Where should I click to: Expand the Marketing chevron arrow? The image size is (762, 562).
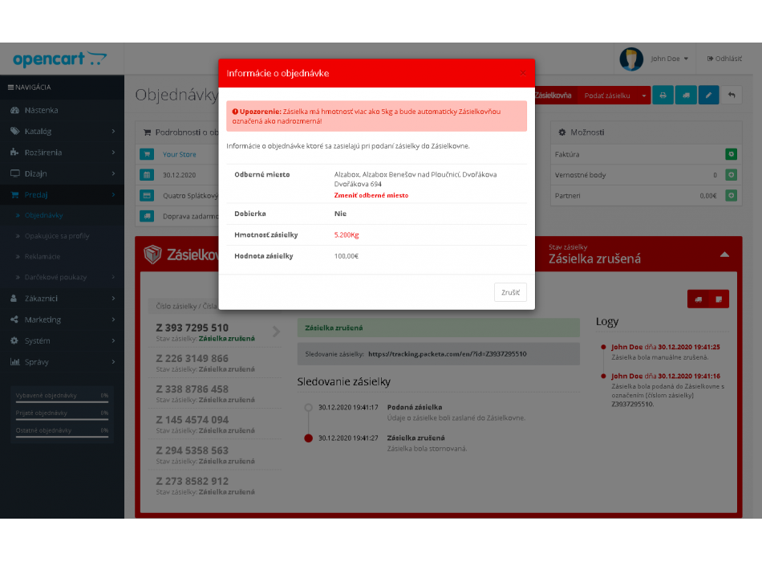113,320
